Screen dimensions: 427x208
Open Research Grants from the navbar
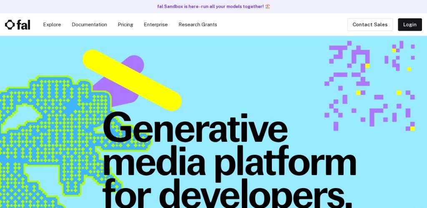[x=198, y=25]
